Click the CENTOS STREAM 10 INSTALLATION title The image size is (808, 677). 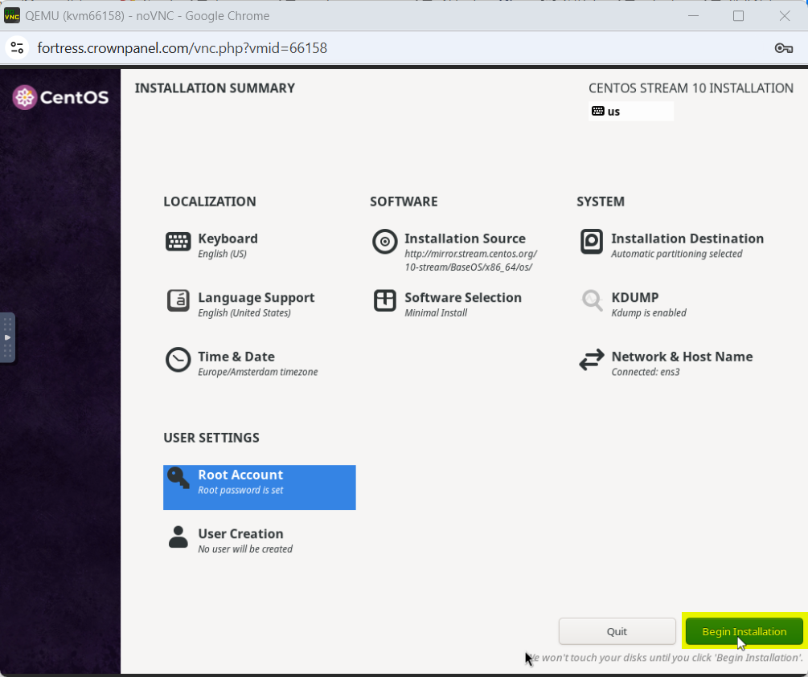(691, 88)
